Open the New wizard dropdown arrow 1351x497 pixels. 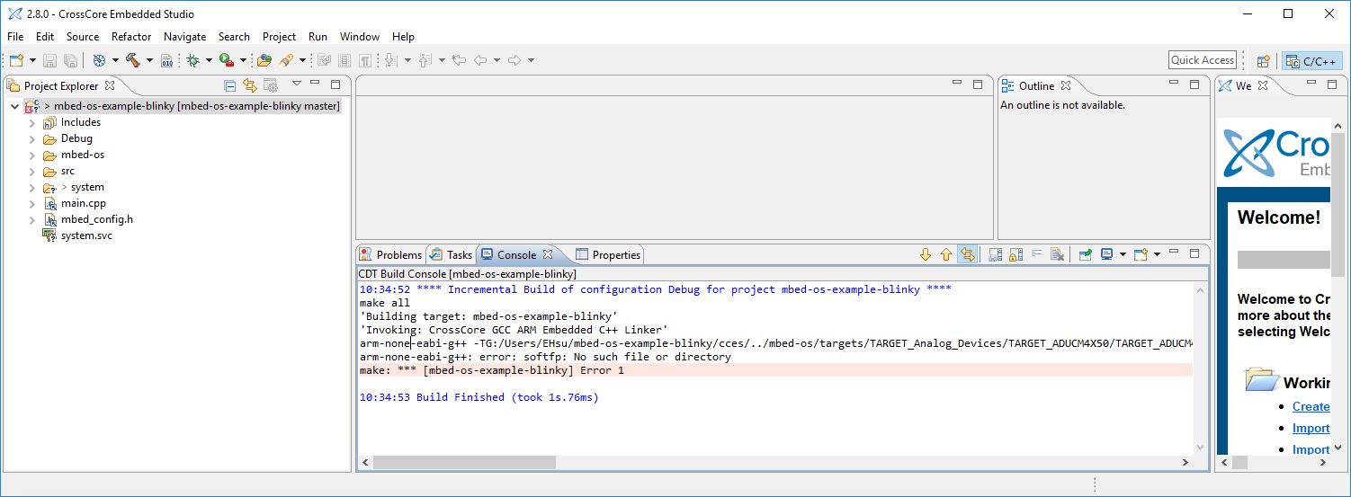[x=32, y=60]
